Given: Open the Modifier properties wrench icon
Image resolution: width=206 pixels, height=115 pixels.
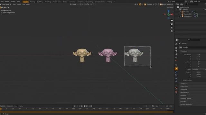Looking at the screenshot, I should point(176,72).
